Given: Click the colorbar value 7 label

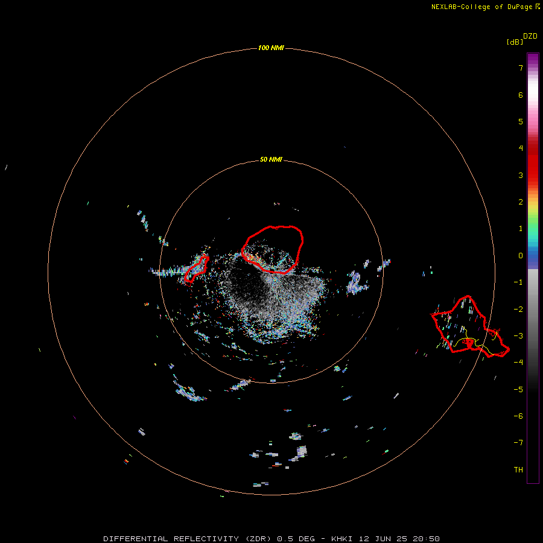Looking at the screenshot, I should [521, 68].
